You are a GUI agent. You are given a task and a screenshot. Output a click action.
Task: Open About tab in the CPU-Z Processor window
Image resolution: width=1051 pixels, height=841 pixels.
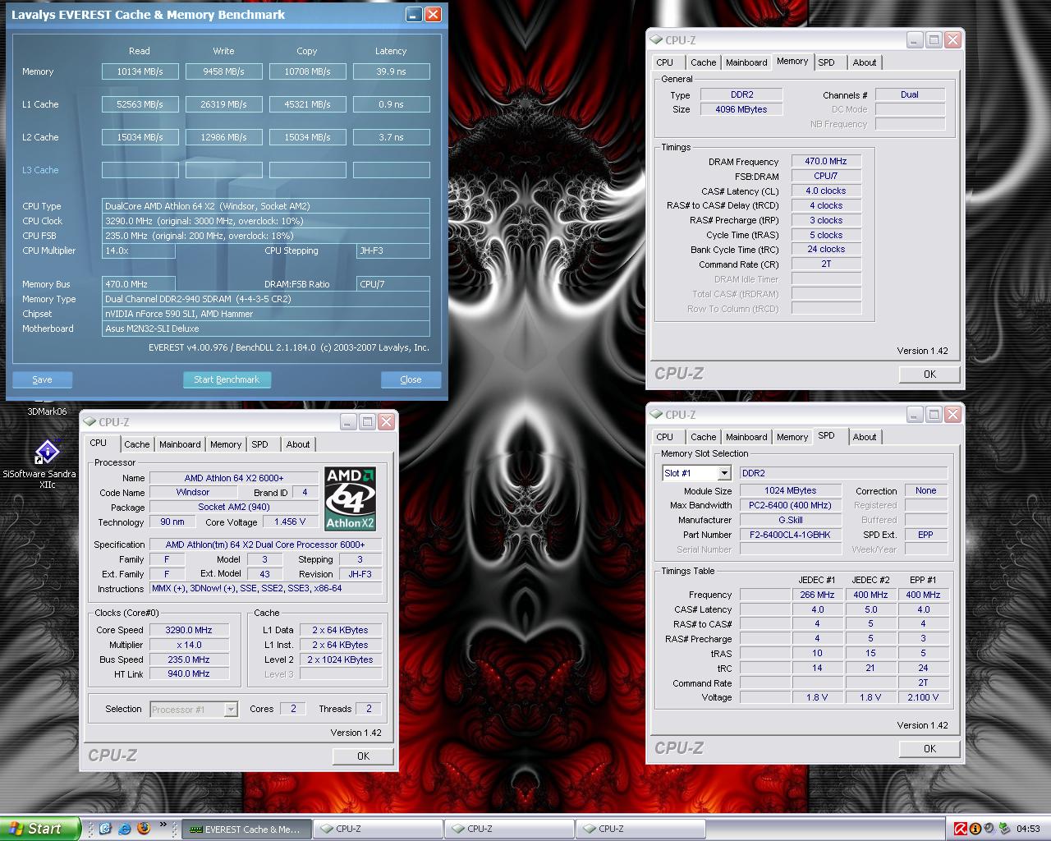(x=298, y=444)
